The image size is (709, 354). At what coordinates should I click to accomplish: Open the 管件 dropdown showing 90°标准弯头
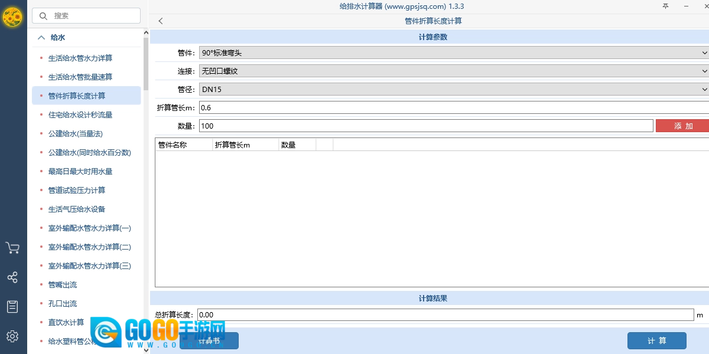454,53
